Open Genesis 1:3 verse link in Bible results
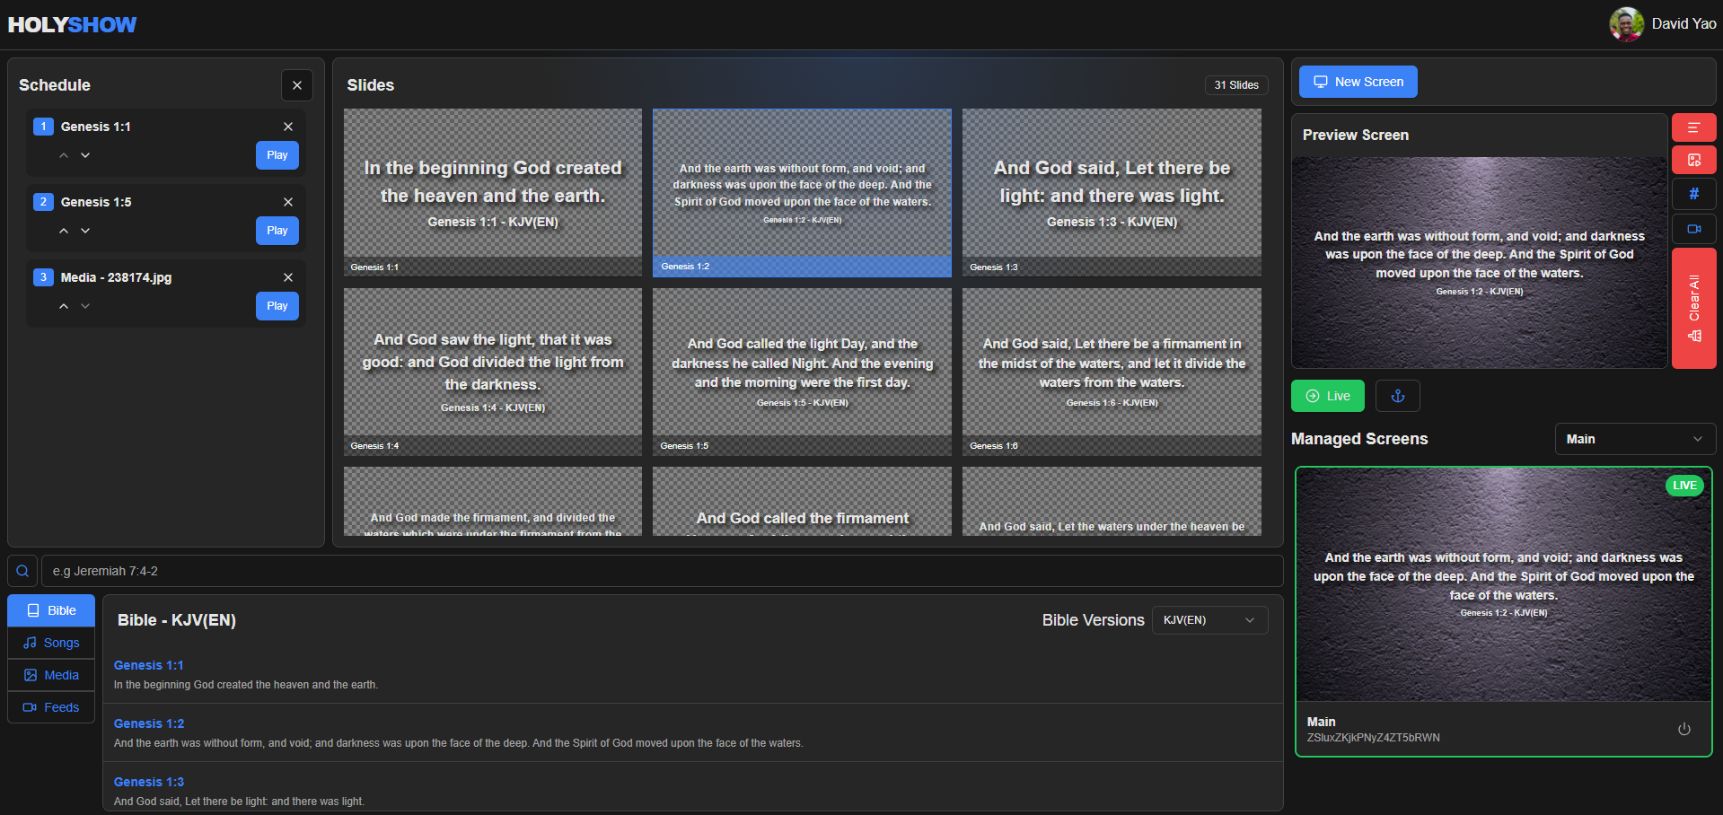 click(148, 781)
